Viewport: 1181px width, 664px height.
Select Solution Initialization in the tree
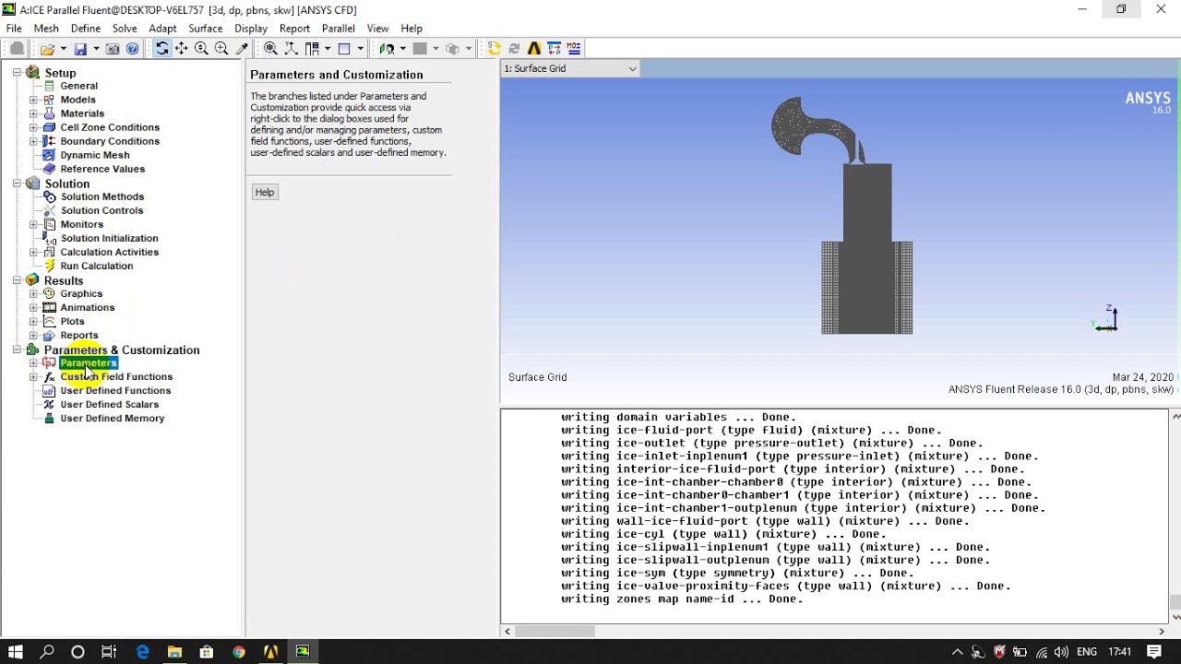coord(109,238)
